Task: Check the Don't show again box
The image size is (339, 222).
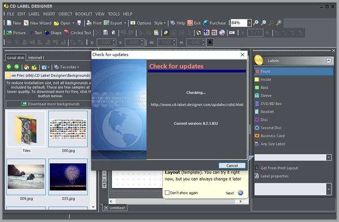Action: 167,193
